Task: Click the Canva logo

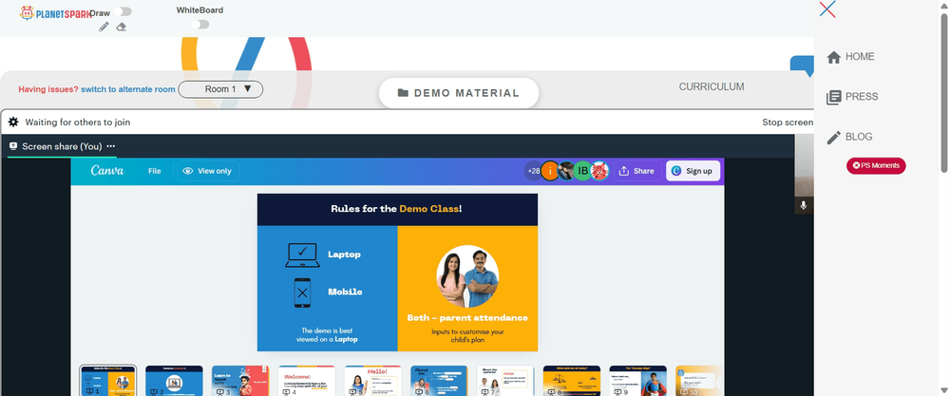Action: pos(107,171)
